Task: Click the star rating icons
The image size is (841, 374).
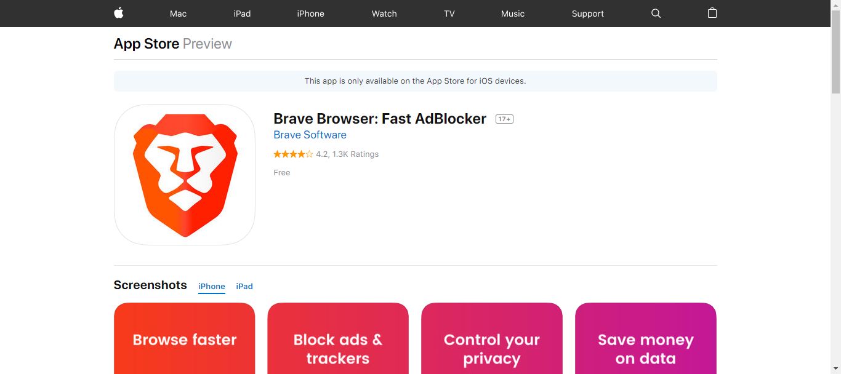Action: point(293,154)
